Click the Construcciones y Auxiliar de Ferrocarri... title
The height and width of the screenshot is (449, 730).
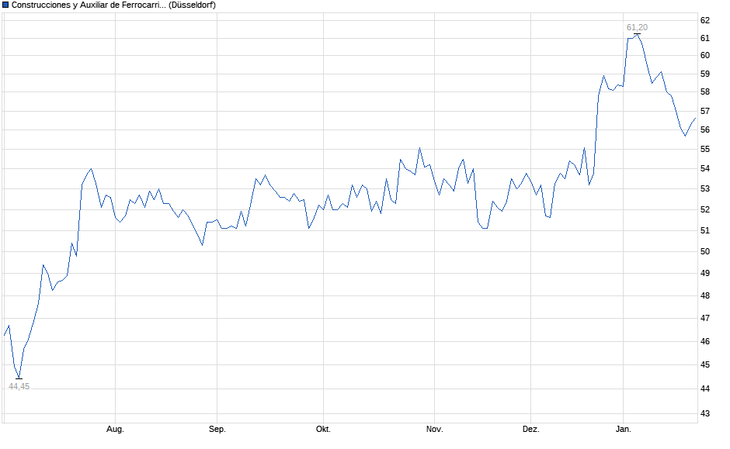[88, 5]
